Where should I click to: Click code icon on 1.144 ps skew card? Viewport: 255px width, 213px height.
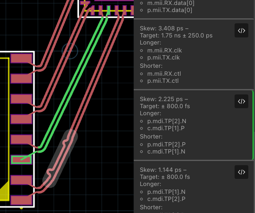241,172
